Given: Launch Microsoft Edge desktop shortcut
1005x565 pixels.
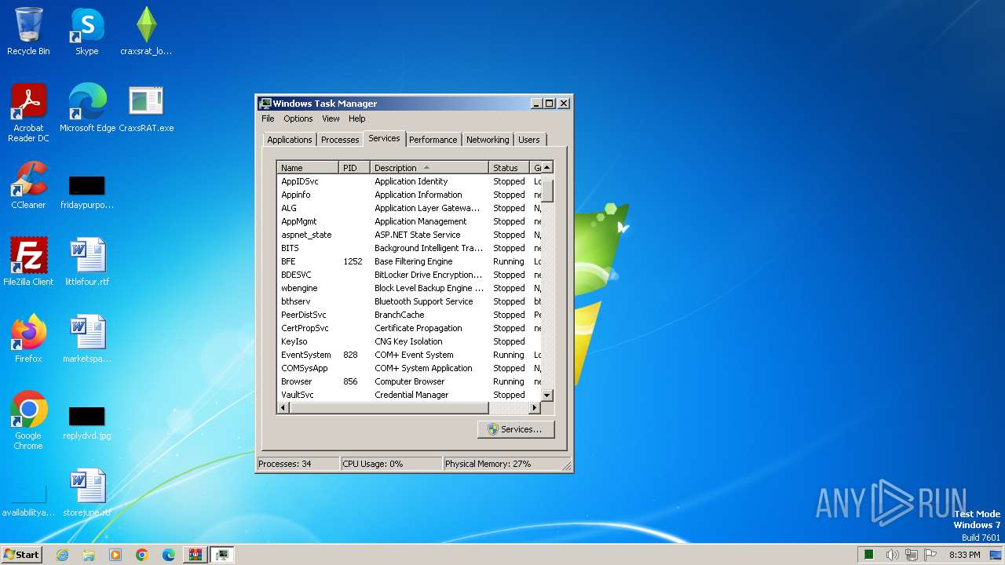Looking at the screenshot, I should (x=87, y=108).
